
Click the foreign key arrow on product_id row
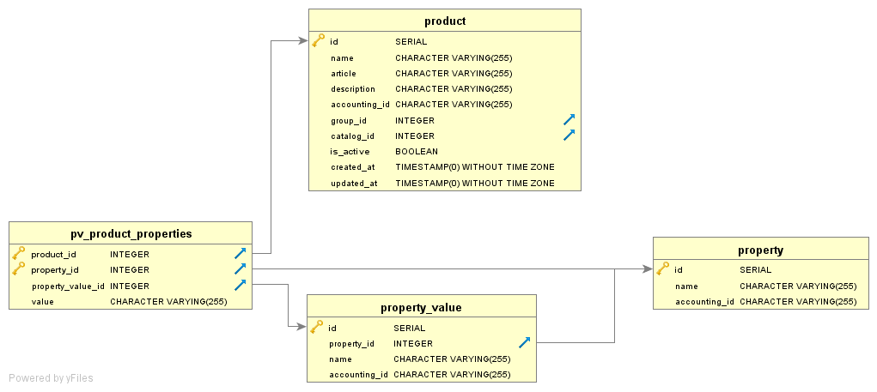[x=241, y=254]
